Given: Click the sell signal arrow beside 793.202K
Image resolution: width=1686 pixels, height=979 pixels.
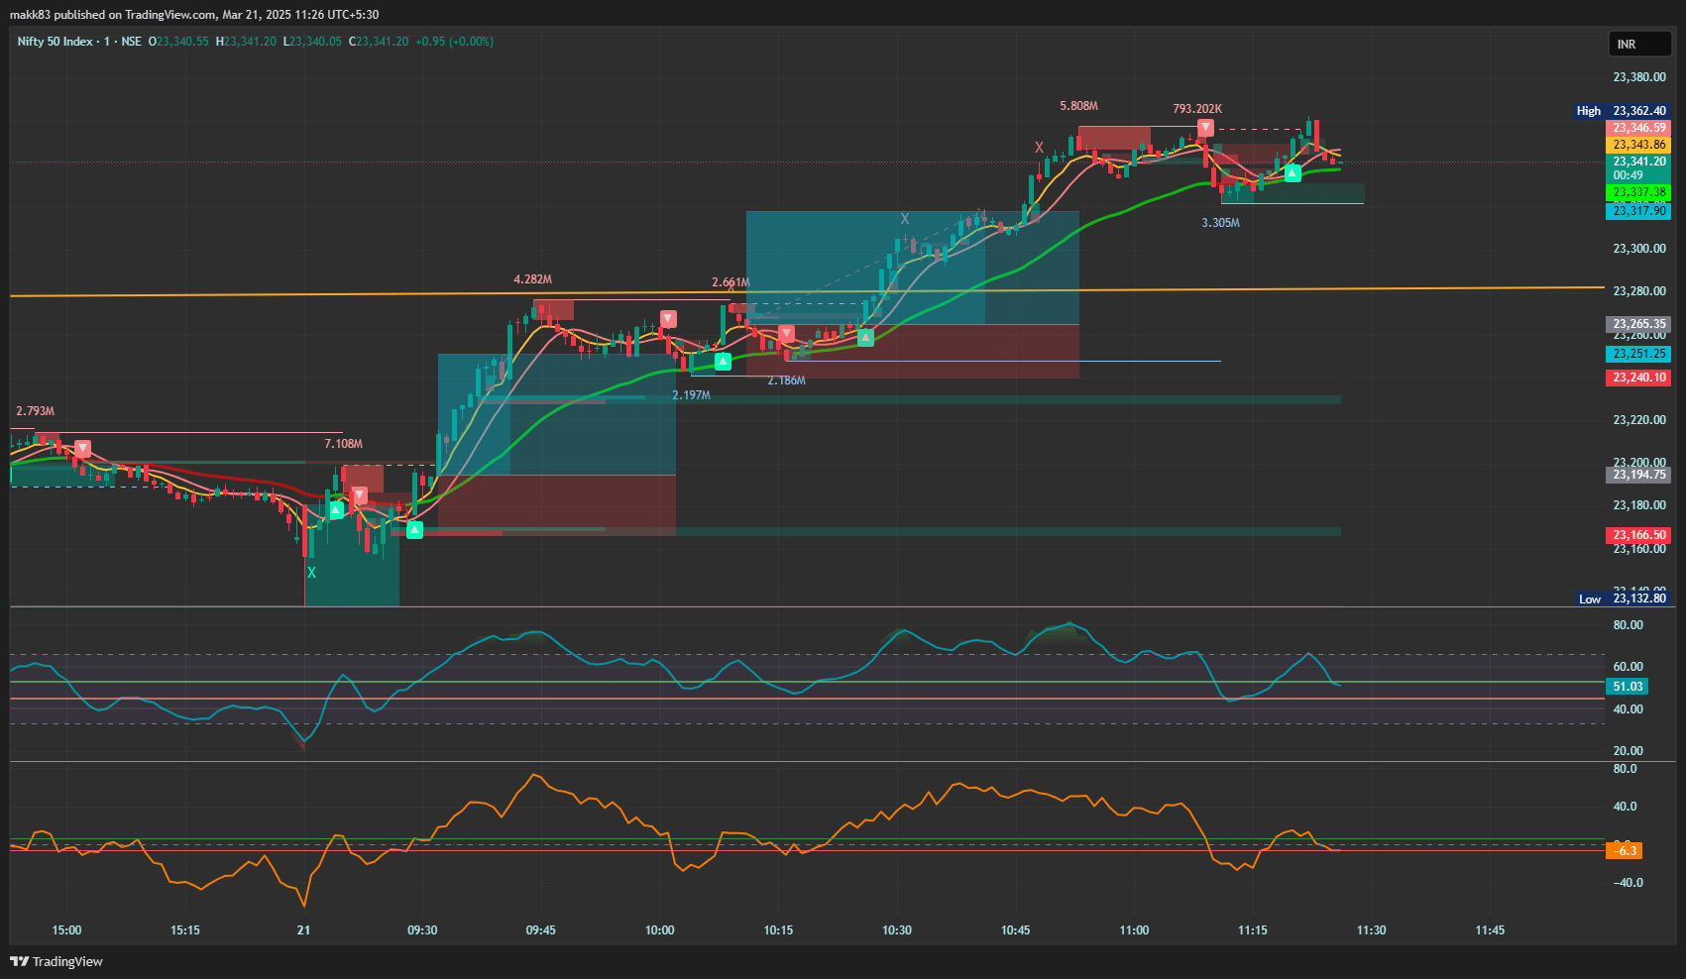Looking at the screenshot, I should click(1205, 128).
